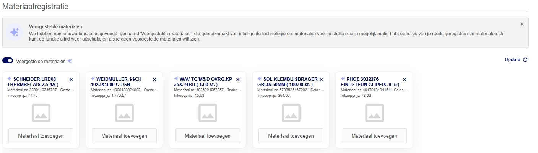This screenshot has height=153, width=538.
Task: Remove the WAV TG/M5/D suggestion card
Action: pos(238,80)
